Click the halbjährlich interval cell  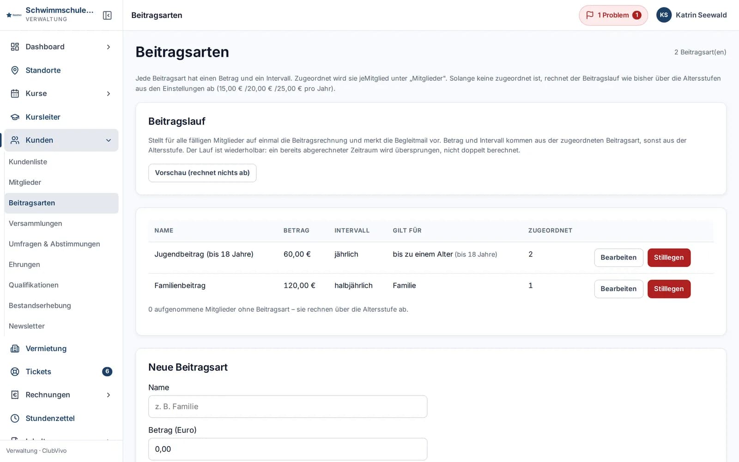[354, 286]
